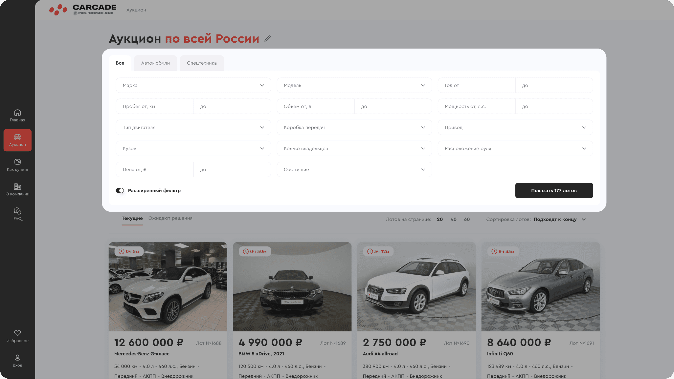Select the Все tab
This screenshot has width=674, height=379.
click(x=120, y=63)
